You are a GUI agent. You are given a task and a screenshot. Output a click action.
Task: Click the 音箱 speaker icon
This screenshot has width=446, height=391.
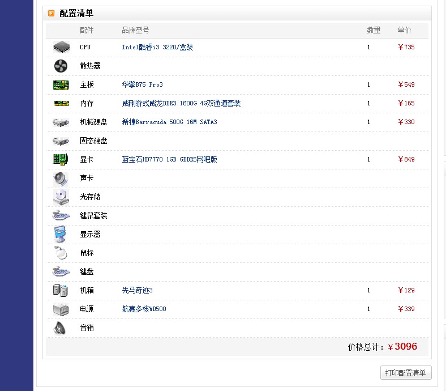(59, 328)
